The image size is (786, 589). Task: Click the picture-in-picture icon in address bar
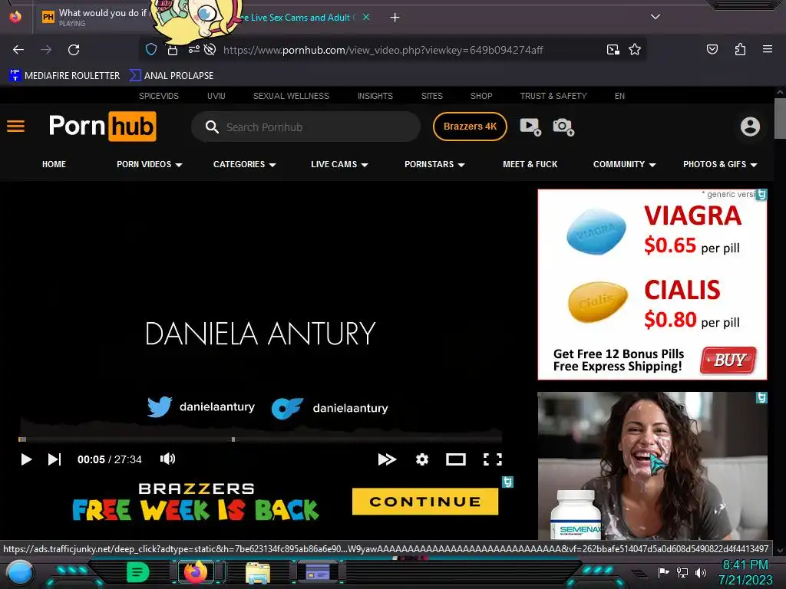(613, 50)
